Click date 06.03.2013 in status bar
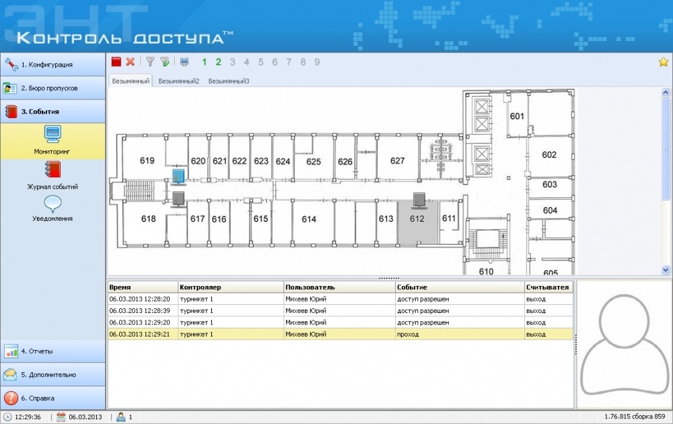Screen dimensions: 673x424 click(85, 417)
